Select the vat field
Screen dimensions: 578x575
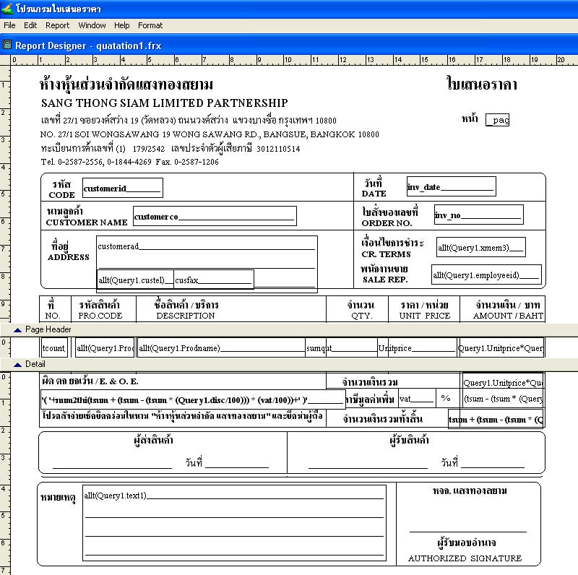pos(418,399)
